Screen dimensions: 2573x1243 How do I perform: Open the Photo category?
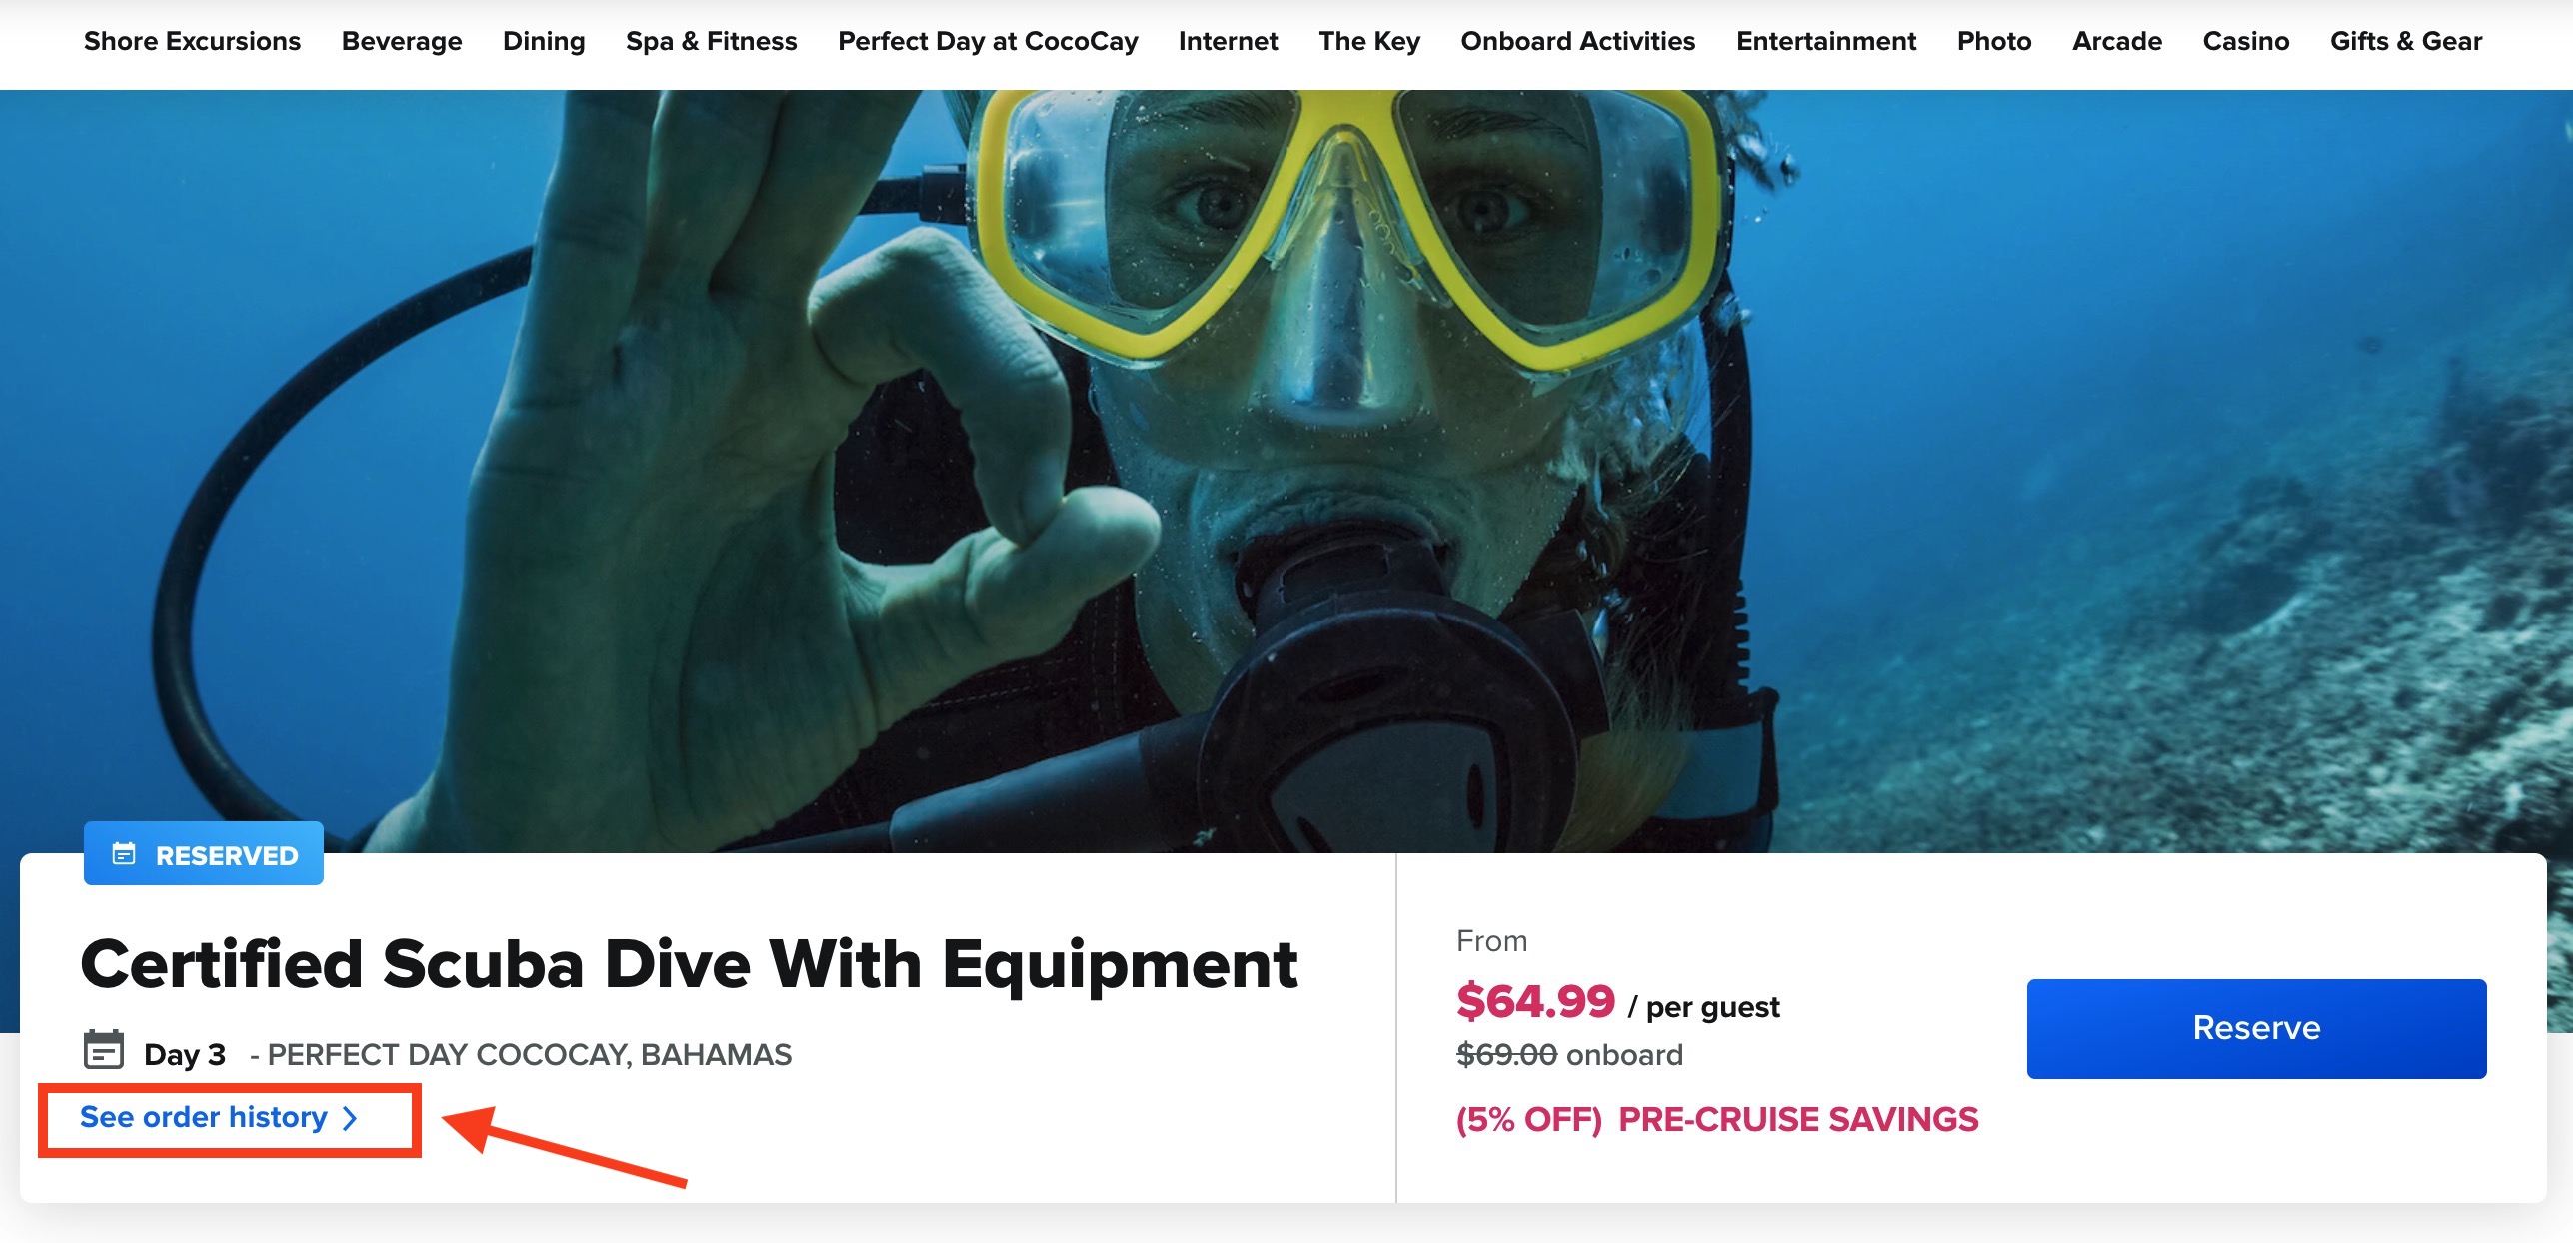point(1994,41)
